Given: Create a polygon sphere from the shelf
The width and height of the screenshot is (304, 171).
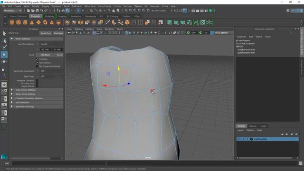Looking at the screenshot, I should tap(12, 22).
